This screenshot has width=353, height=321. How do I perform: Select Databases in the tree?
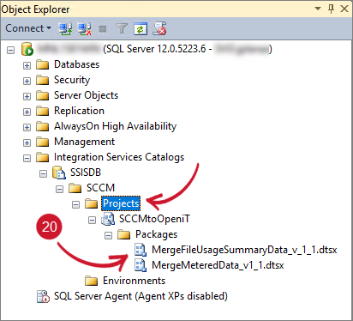pyautogui.click(x=77, y=64)
